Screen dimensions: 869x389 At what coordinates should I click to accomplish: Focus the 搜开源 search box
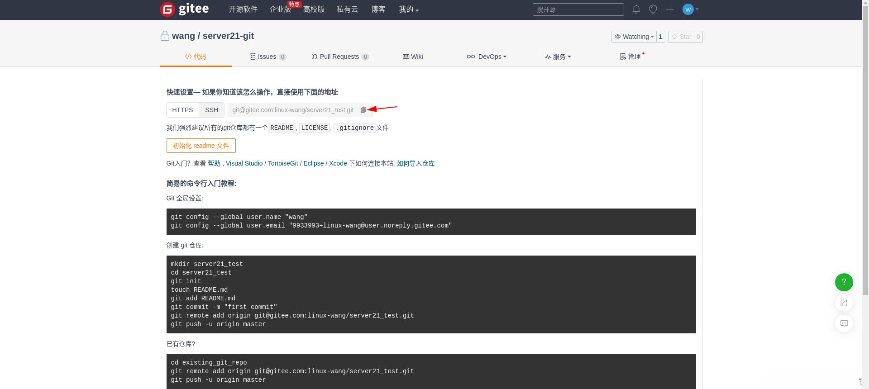[x=578, y=9]
